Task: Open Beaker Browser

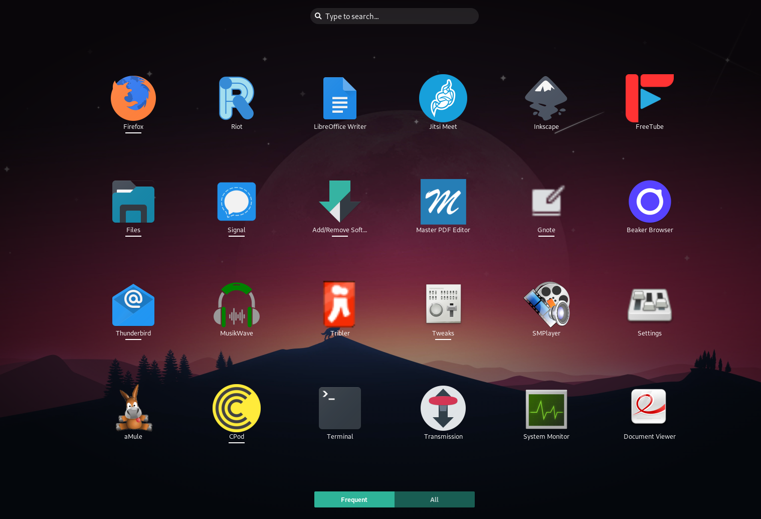Action: coord(650,202)
